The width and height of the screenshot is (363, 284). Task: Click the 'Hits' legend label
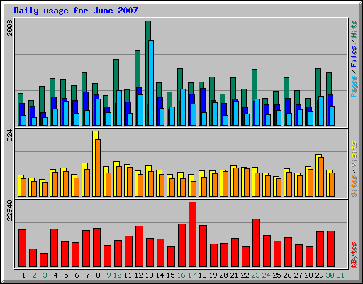[x=354, y=29]
